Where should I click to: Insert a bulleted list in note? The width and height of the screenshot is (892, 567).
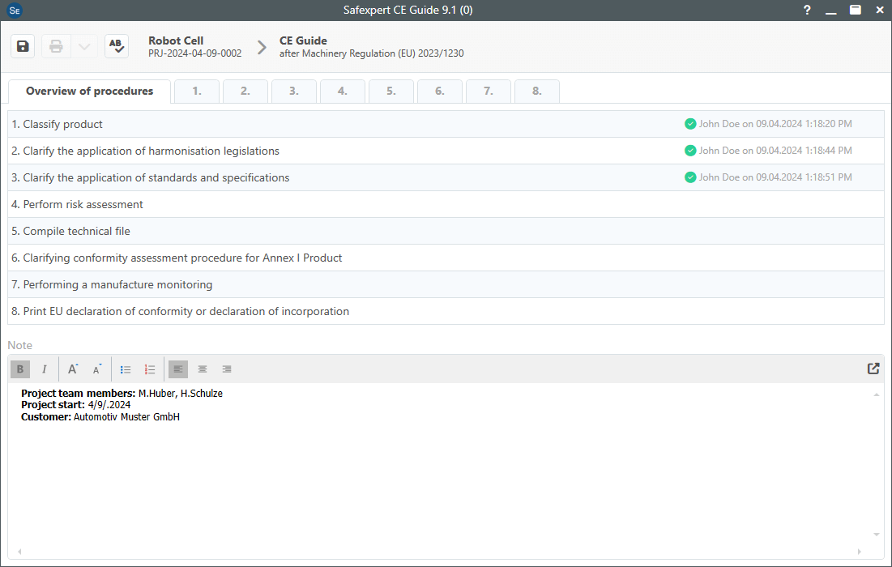(x=126, y=369)
